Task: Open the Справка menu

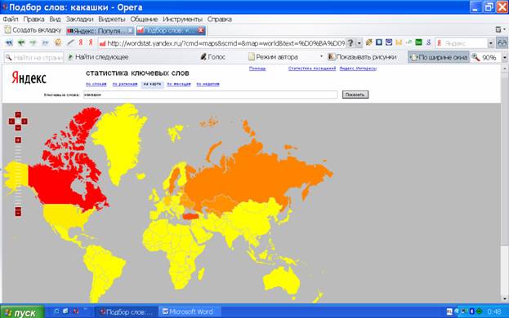Action: [x=220, y=19]
